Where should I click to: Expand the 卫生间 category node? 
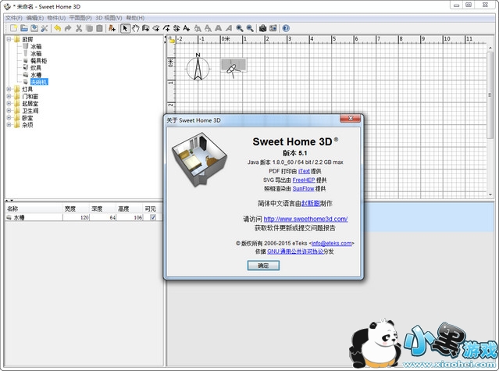9,110
